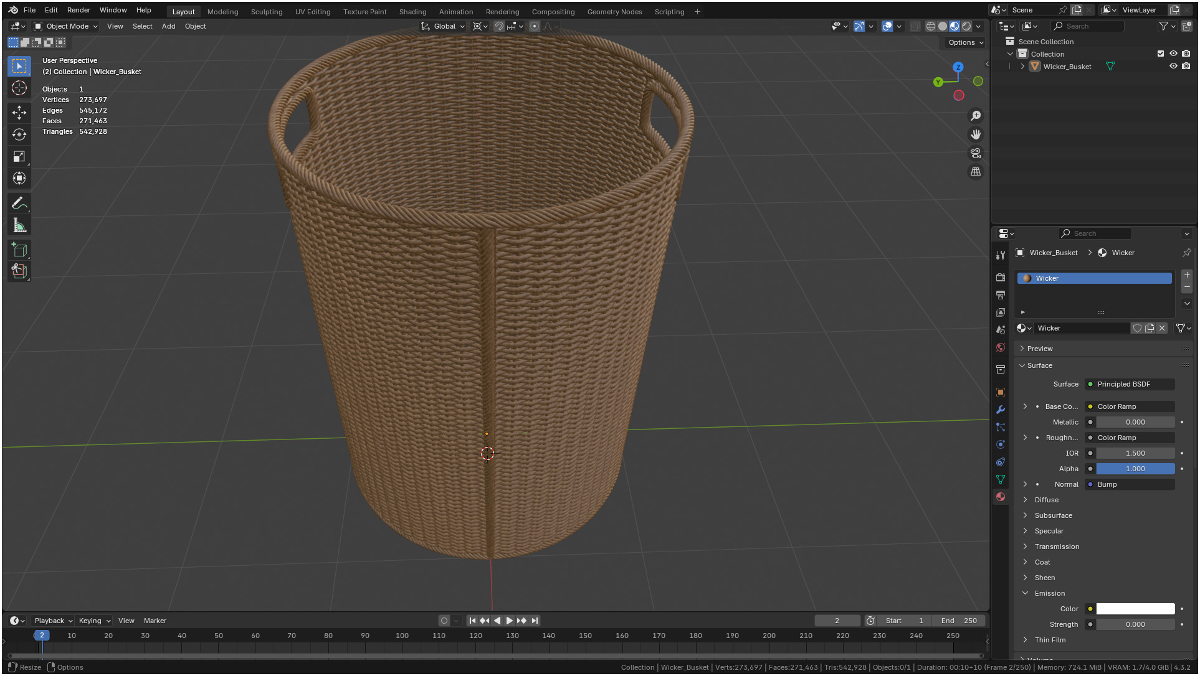Switch to rendered viewport shading
This screenshot has width=1200, height=676.
[966, 26]
